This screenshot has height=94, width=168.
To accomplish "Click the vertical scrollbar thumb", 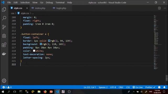I will (167, 78).
